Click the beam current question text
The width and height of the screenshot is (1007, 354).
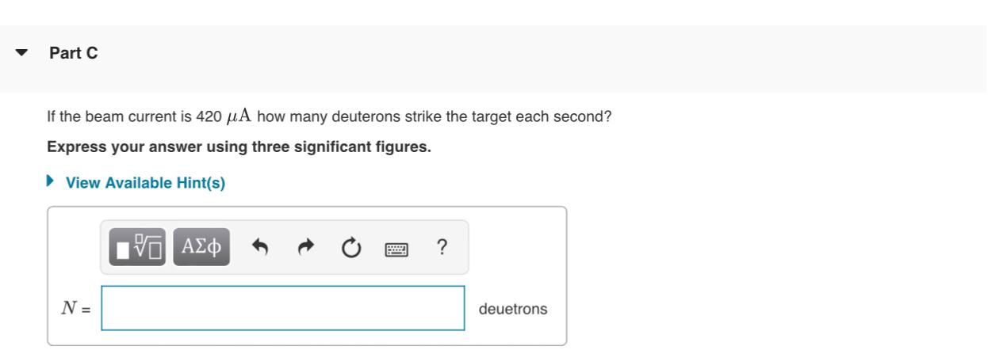pyautogui.click(x=329, y=116)
